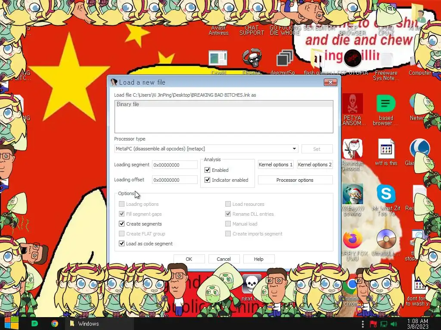
Task: Click the Load resources checkbox
Action: click(228, 204)
